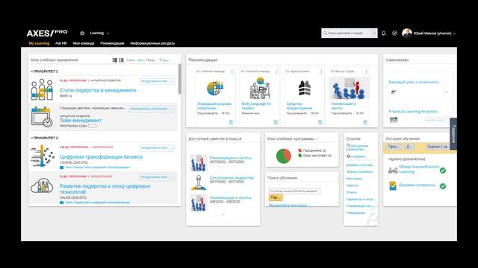Click the cloud people icon for Развитие лидерства
Image resolution: width=478 pixels, height=268 pixels.
click(42, 186)
